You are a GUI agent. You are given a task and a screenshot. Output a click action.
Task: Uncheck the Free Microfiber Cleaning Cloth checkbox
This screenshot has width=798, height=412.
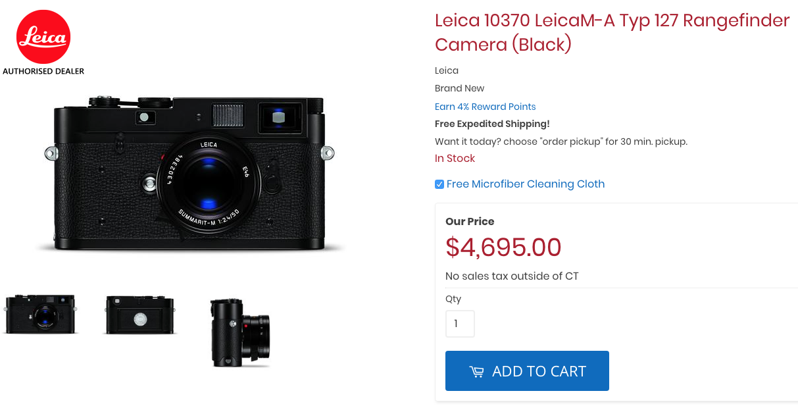tap(439, 184)
